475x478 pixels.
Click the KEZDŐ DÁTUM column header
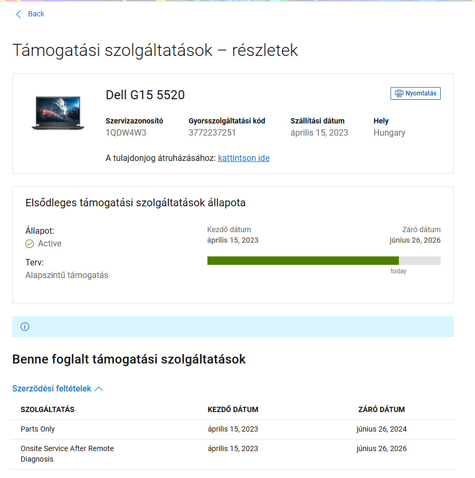[x=233, y=409]
